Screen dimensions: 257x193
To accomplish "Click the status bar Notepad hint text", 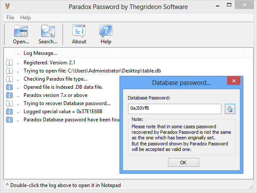I will click(x=63, y=185).
